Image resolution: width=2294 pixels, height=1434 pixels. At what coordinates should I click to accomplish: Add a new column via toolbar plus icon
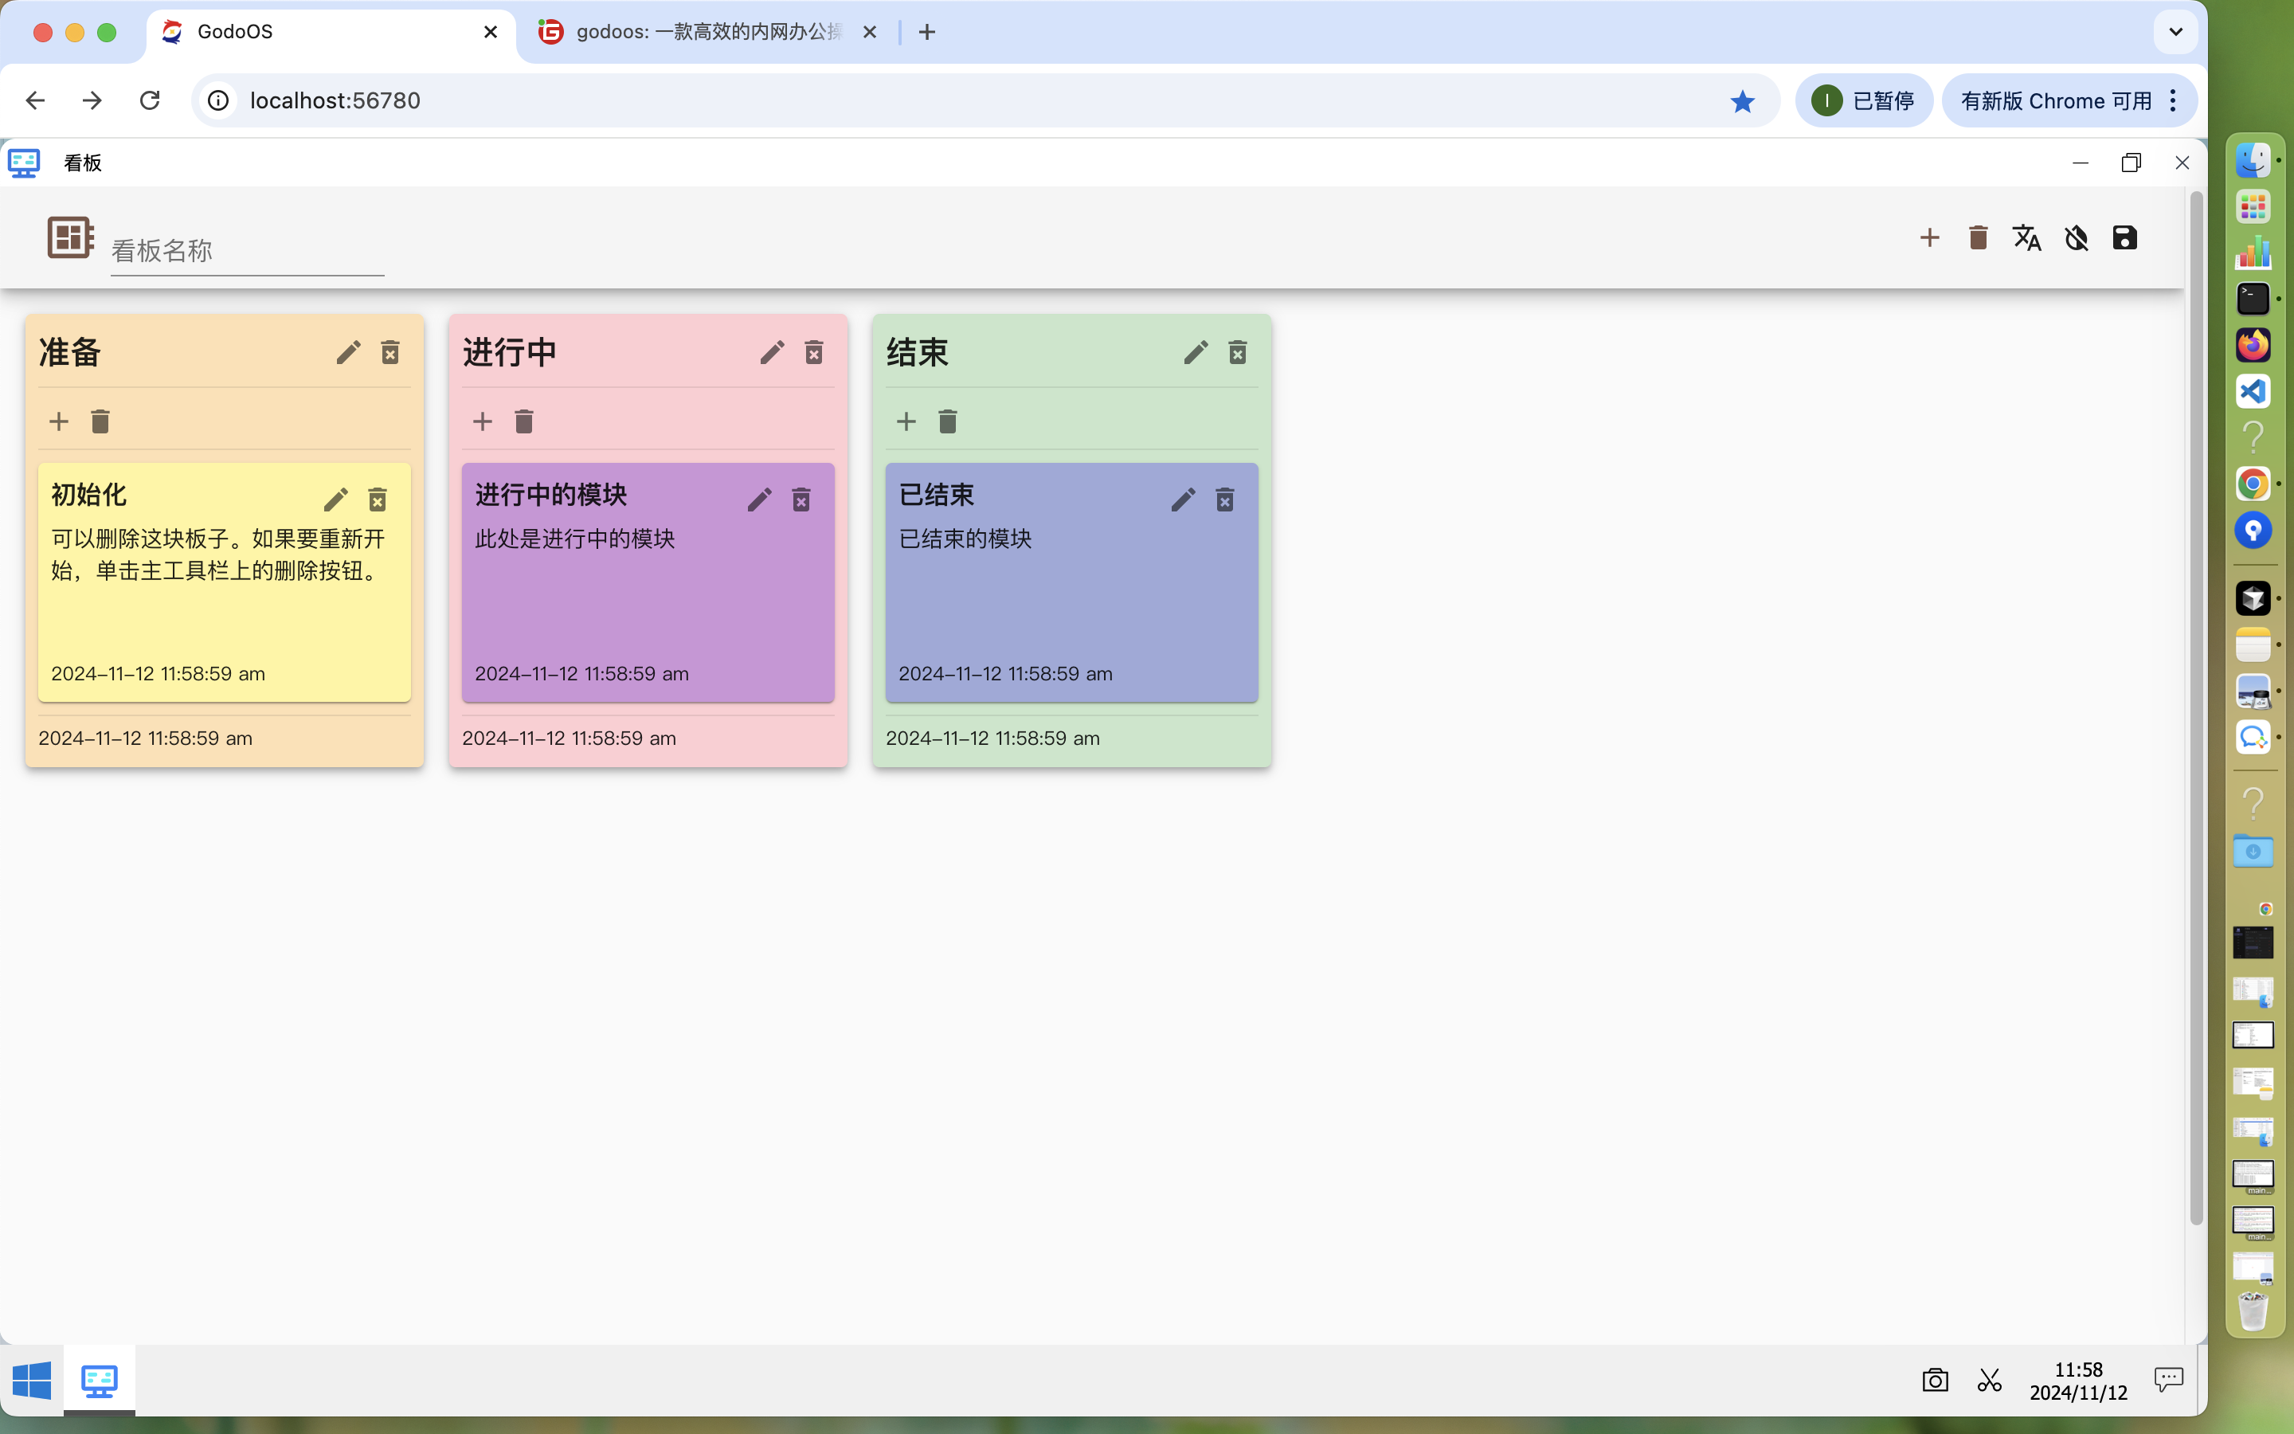[x=1929, y=237]
